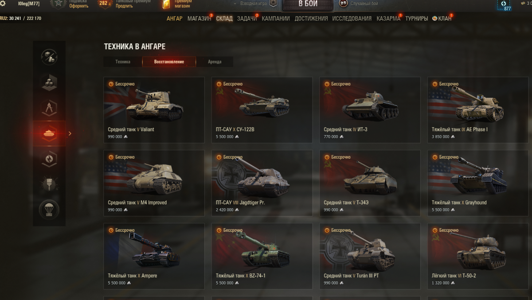The height and width of the screenshot is (300, 532).
Task: Select the AE Phase I vehicle card
Action: 478,110
